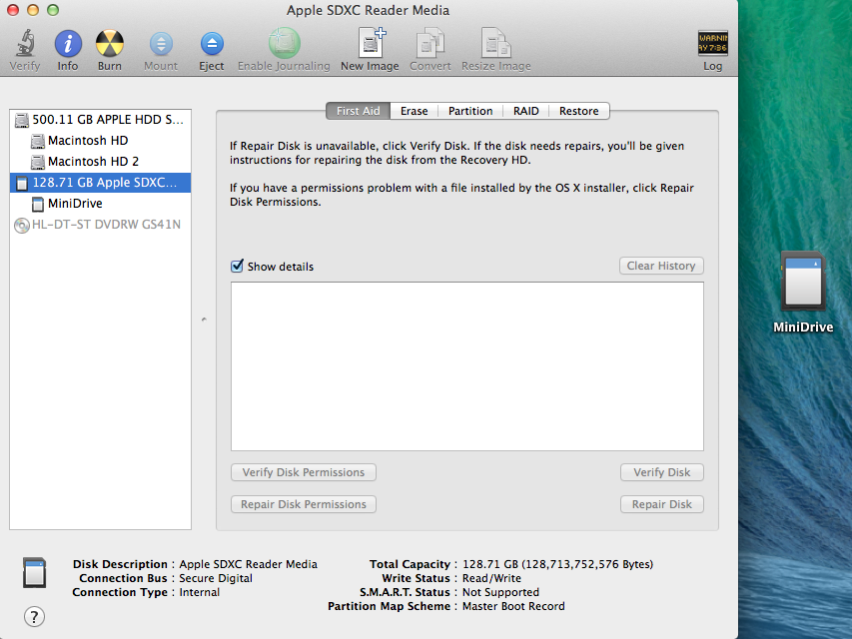Select the MiniDrive volume in the sidebar
852x639 pixels.
tap(101, 204)
